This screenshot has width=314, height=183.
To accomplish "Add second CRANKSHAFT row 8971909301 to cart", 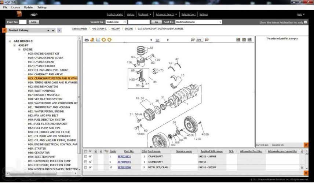I will [90, 162].
